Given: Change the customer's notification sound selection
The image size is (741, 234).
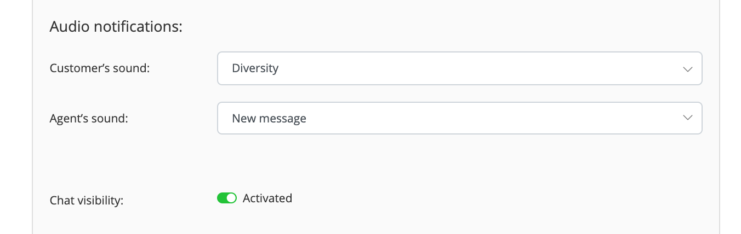Looking at the screenshot, I should [459, 68].
